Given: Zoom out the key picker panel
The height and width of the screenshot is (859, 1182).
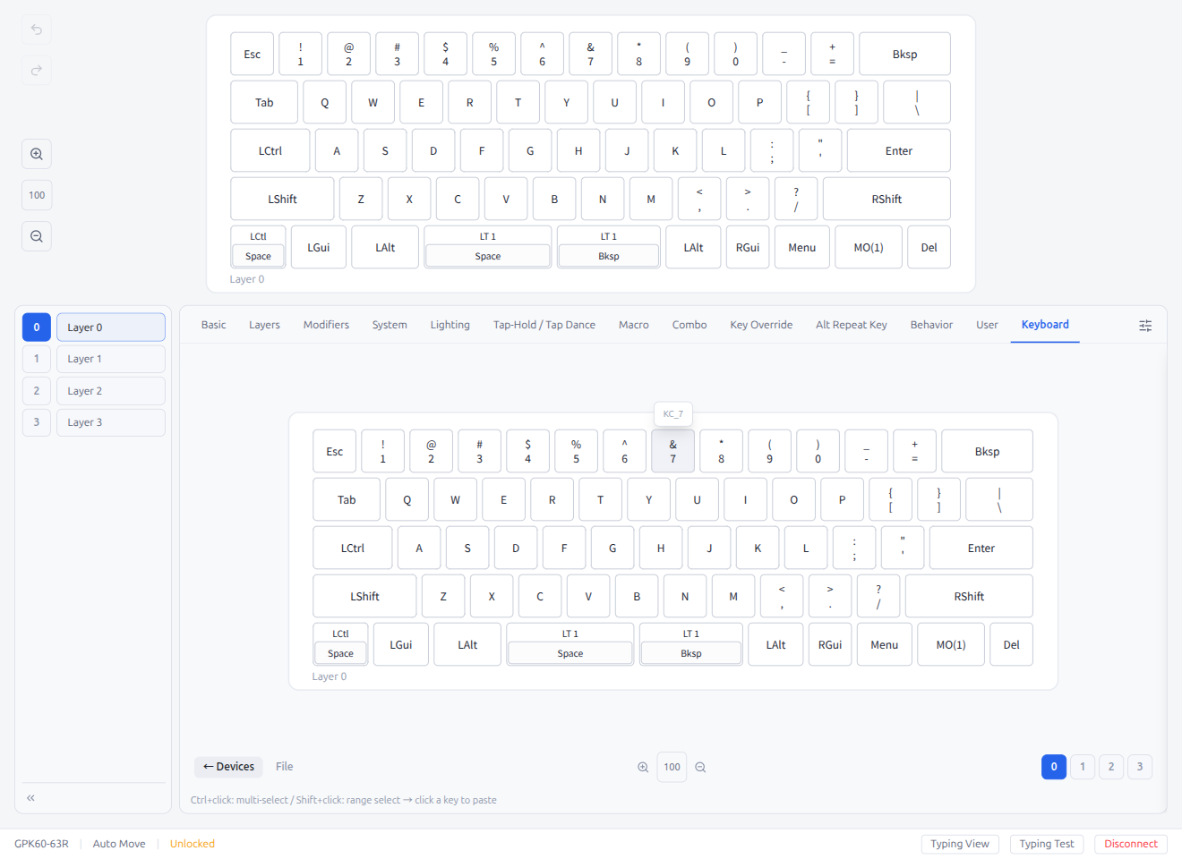Looking at the screenshot, I should coord(700,767).
